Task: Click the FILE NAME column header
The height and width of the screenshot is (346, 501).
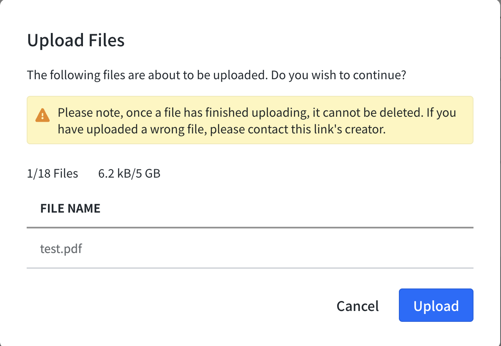Action: (x=70, y=208)
